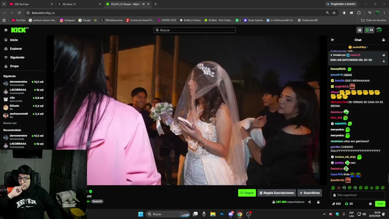
Task: Expand followed list with Mostrar más
Action: pos(10,123)
